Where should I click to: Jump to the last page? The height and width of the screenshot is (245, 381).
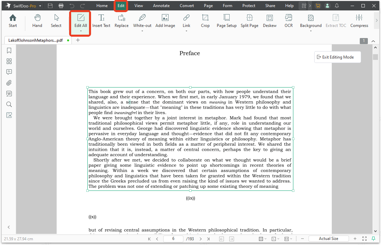208,239
